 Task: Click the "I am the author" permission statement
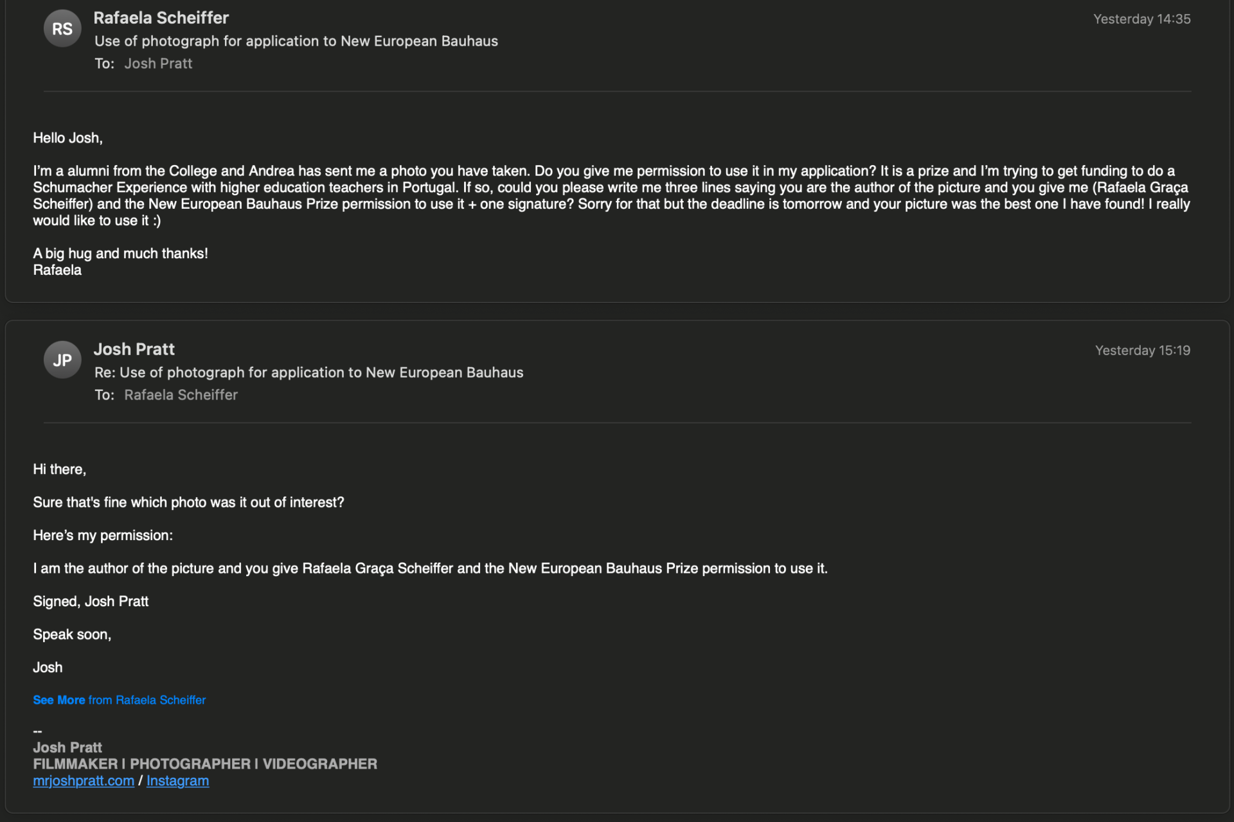(430, 568)
